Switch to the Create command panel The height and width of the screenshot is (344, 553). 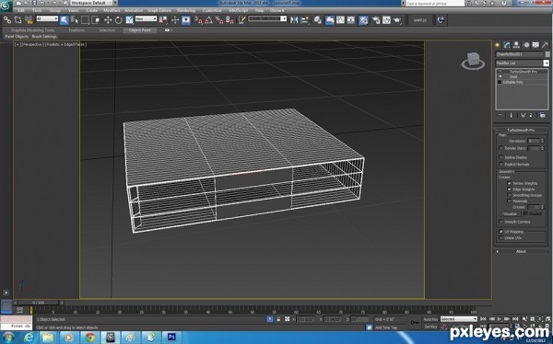(498, 45)
